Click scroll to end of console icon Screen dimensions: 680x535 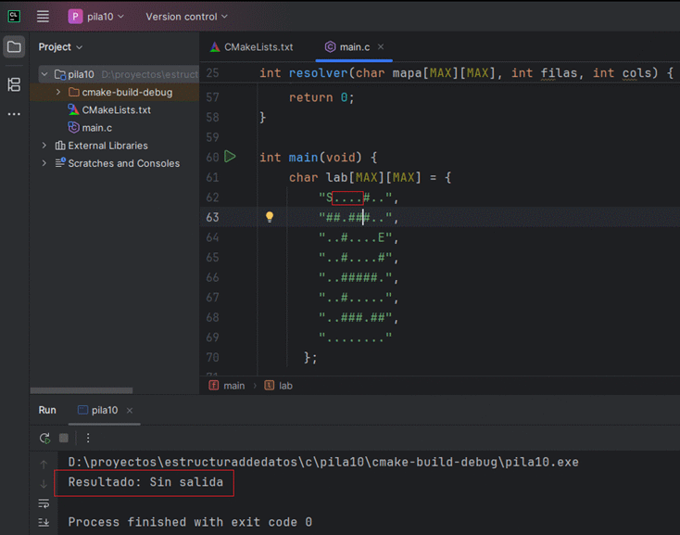pyautogui.click(x=44, y=523)
